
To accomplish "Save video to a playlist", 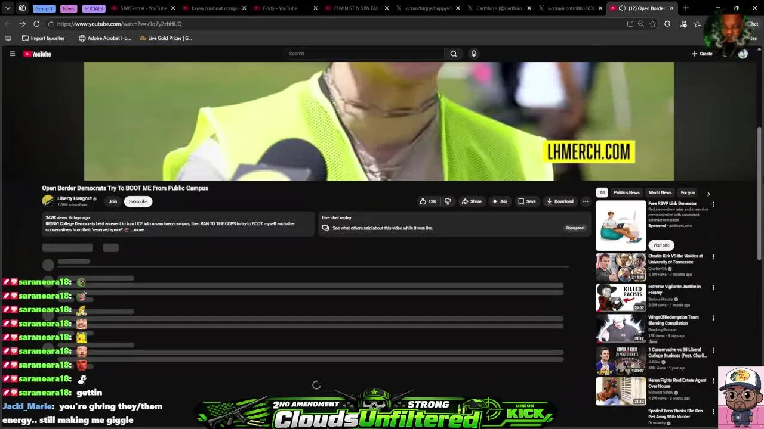I will [527, 201].
